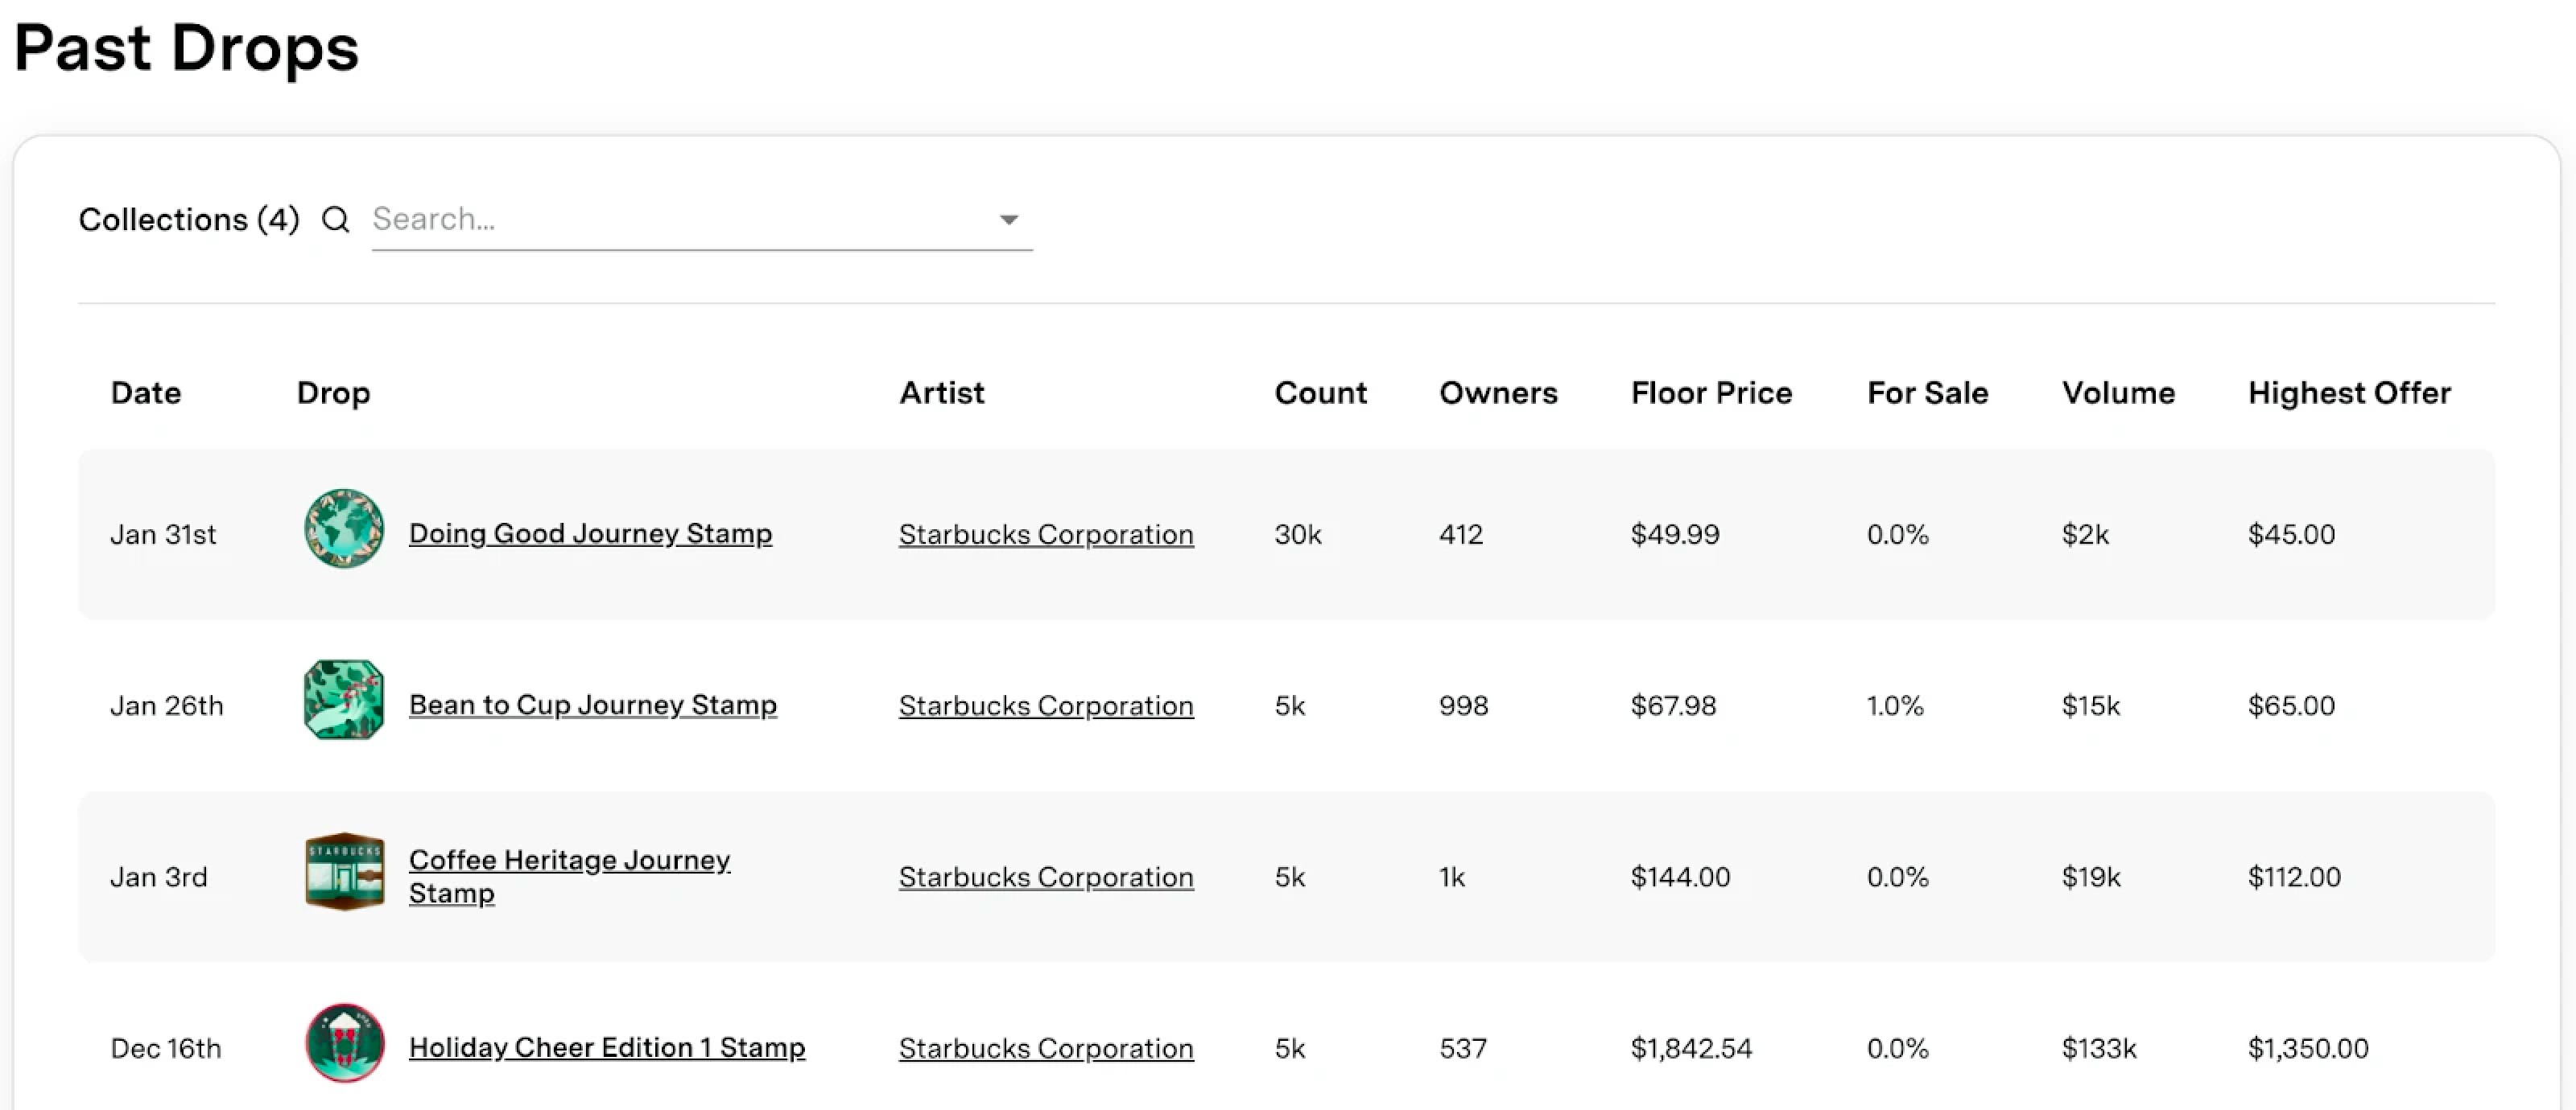Open Starbucks Corporation artist link for Jan 31st
The width and height of the screenshot is (2576, 1110).
pos(1046,535)
